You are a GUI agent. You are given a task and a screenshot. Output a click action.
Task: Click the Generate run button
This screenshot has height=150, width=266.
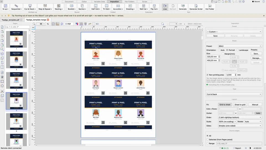coord(183,7)
